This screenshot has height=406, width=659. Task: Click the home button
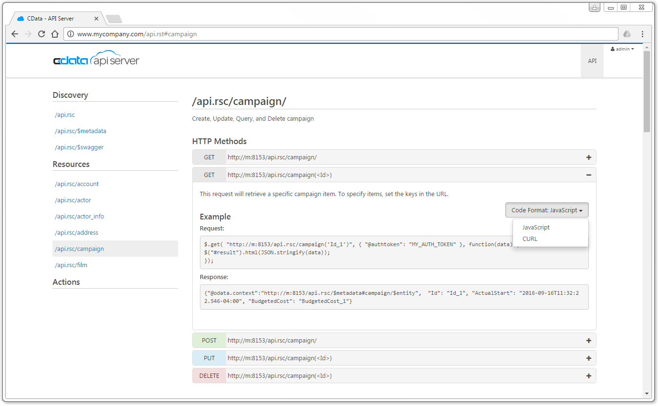click(54, 34)
